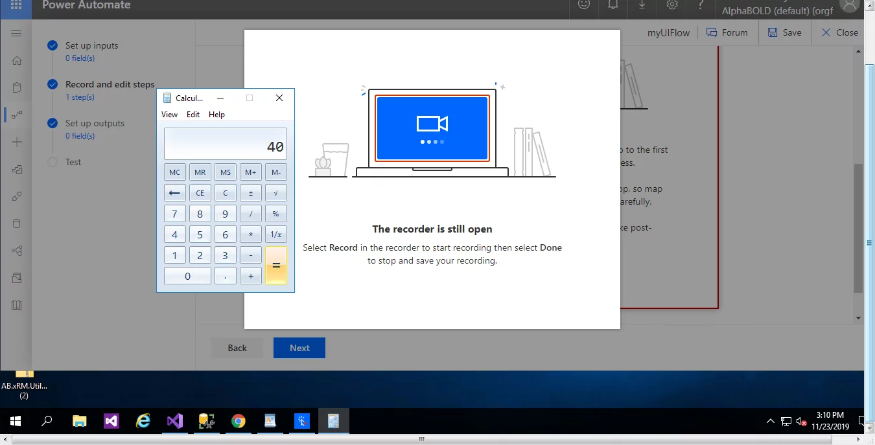Open Windows Start menu
875x445 pixels.
click(x=16, y=422)
